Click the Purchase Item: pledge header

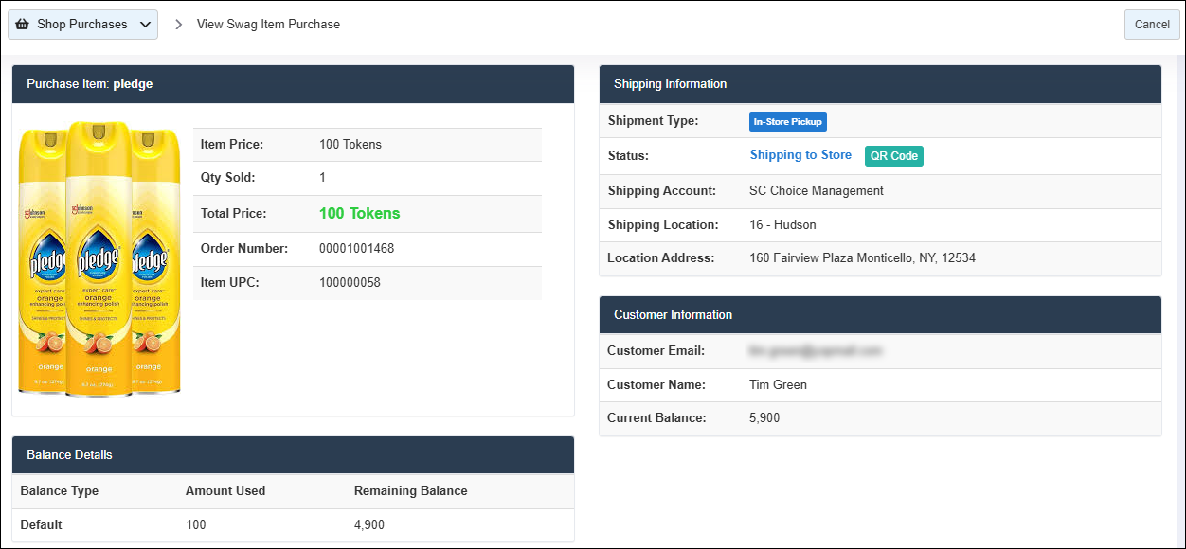tap(293, 84)
